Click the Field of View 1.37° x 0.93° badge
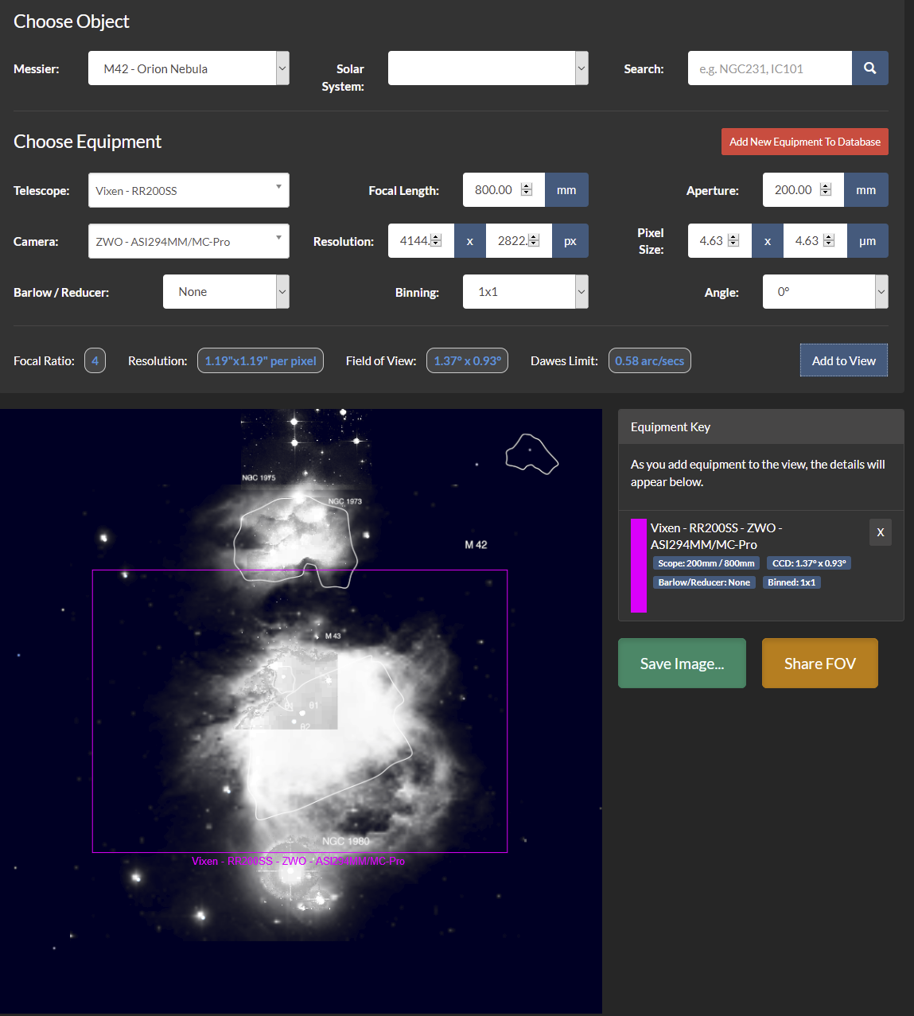The width and height of the screenshot is (914, 1016). (x=467, y=360)
